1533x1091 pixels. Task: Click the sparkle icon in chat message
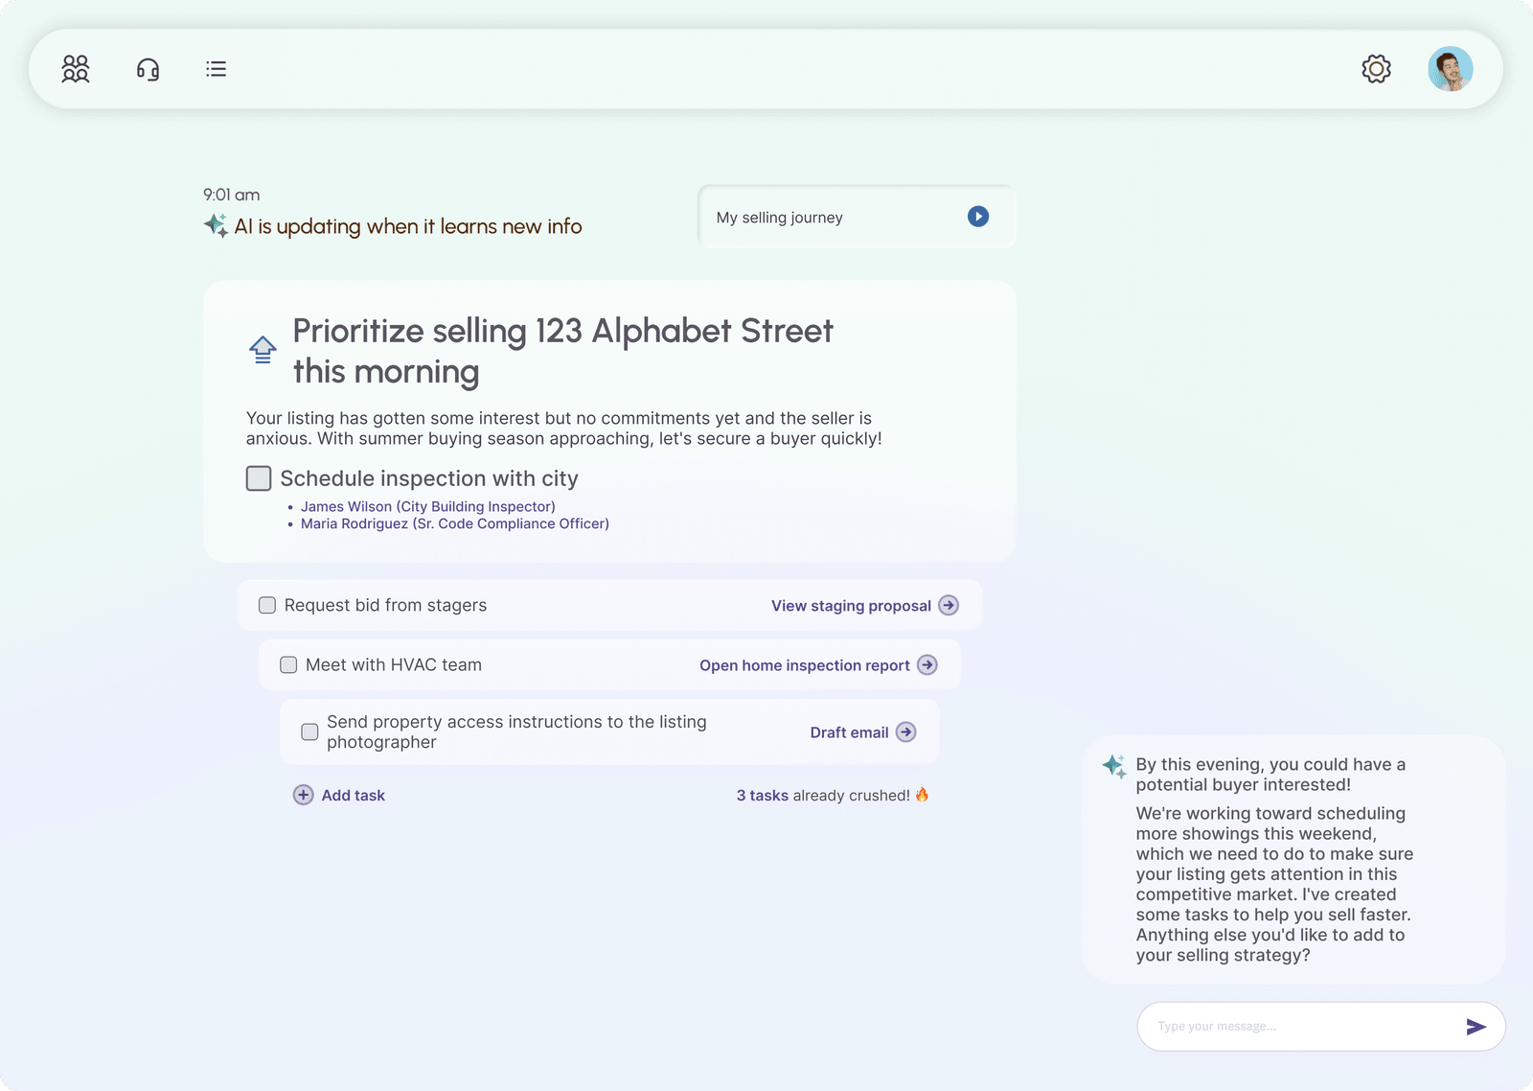point(1113,766)
